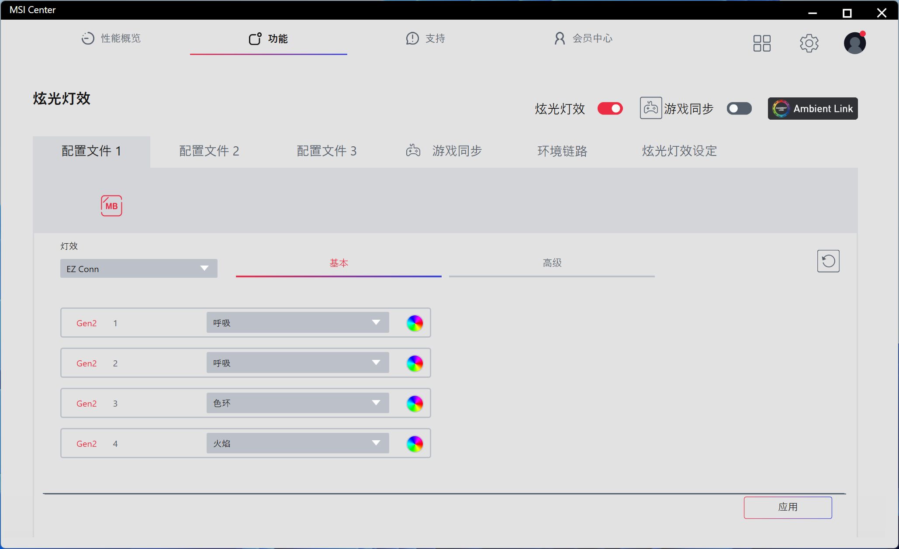Screen dimensions: 899x549
Task: Turn off the 炫光灯效 toggle
Action: [x=610, y=109]
